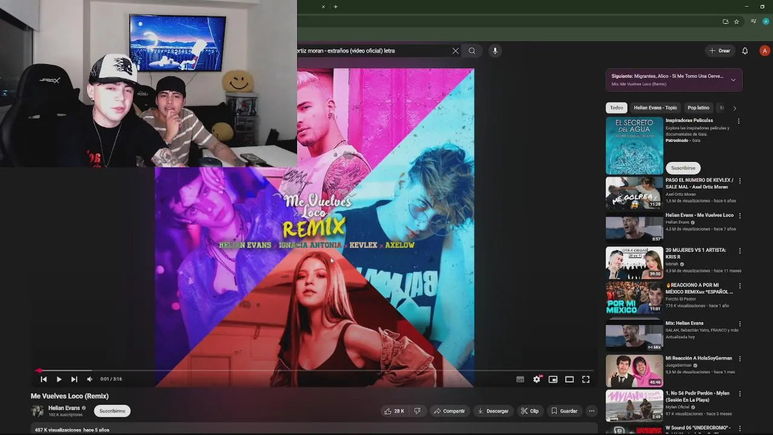Click the Descargar download button

[x=493, y=411]
